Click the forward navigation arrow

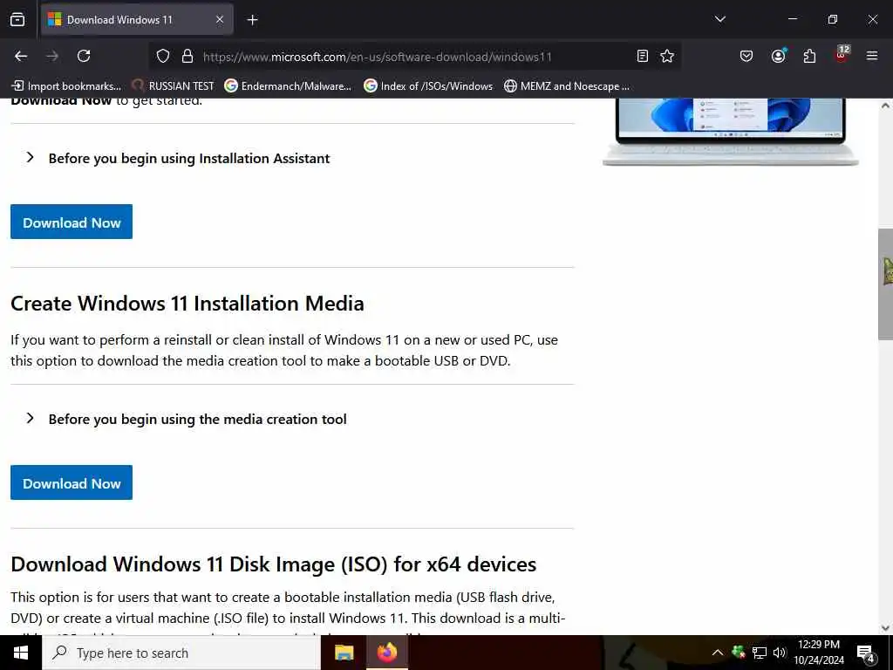[x=52, y=56]
